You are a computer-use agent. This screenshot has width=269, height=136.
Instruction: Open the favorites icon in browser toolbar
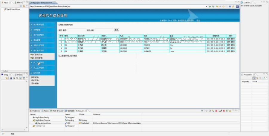(217, 7)
